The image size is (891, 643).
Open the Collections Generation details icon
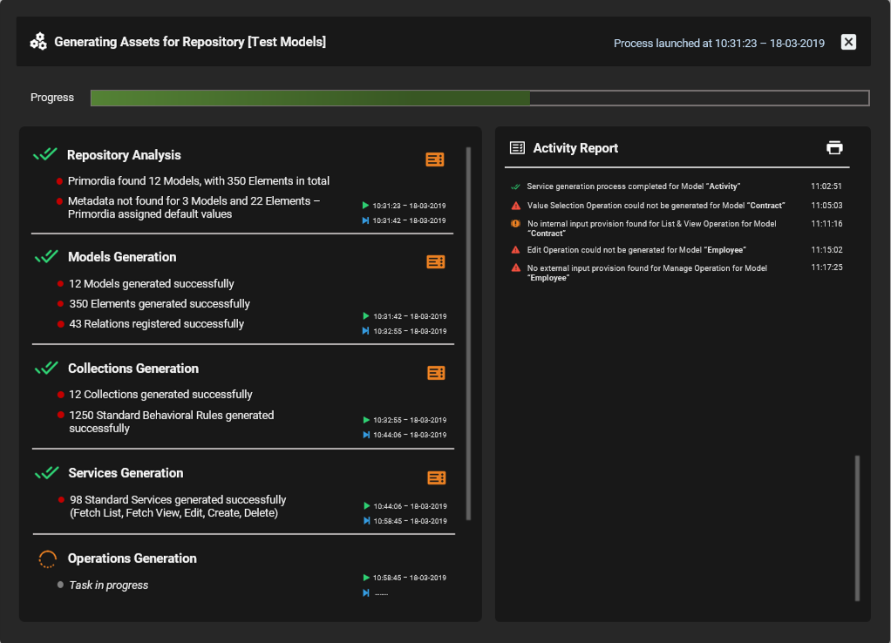click(436, 373)
